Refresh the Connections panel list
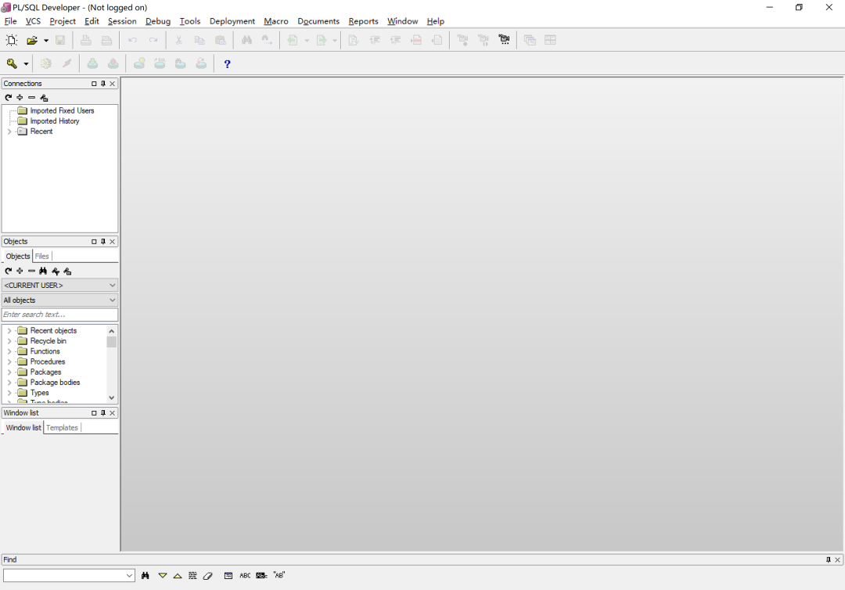845x590 pixels. pos(8,98)
